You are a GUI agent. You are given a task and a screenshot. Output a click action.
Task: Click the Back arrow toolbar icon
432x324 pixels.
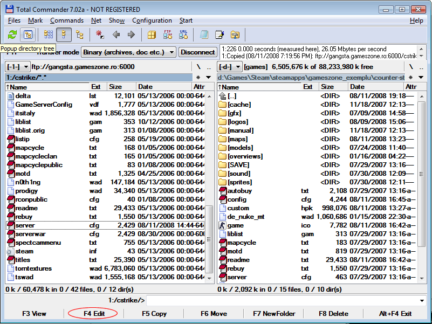116,35
